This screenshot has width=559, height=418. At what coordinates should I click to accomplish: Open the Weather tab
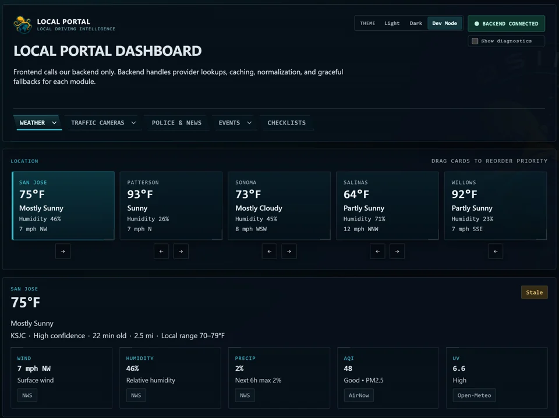(38, 123)
